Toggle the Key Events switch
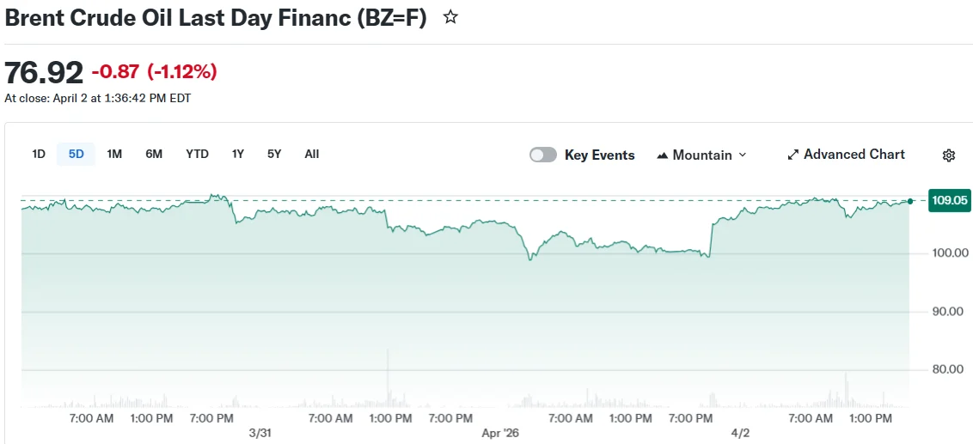973x444 pixels. (543, 155)
